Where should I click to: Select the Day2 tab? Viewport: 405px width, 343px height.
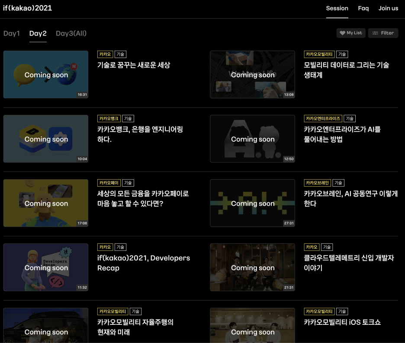38,33
